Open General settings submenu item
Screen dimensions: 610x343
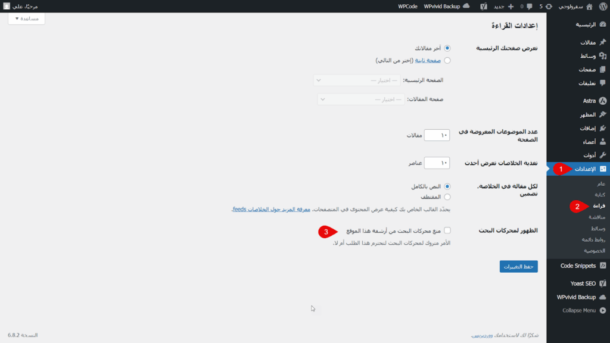pos(601,183)
